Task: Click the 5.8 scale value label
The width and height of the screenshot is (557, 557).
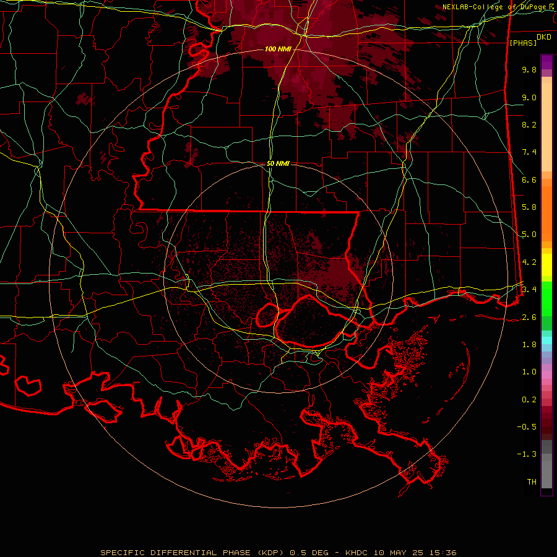Action: pyautogui.click(x=529, y=207)
